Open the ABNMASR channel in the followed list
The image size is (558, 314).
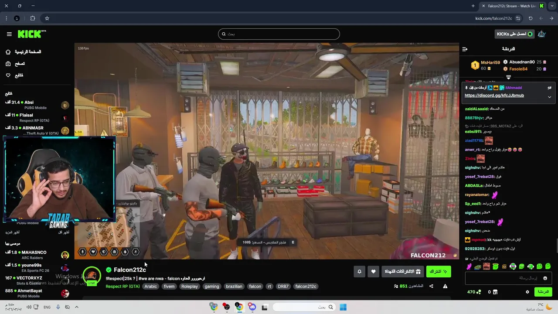tap(37, 130)
